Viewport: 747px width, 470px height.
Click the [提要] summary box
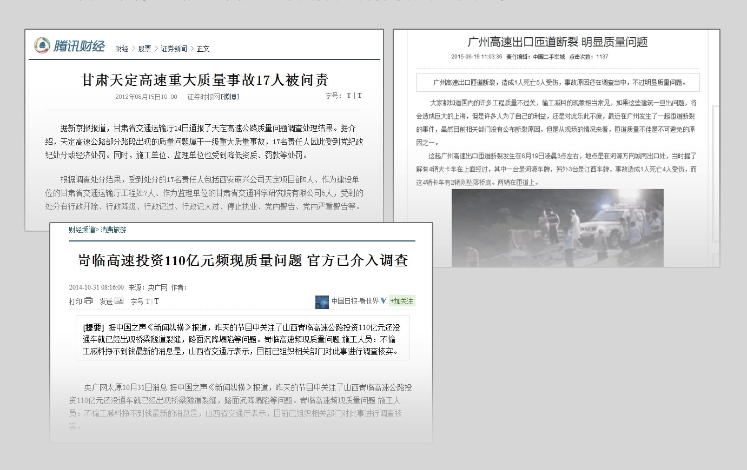242,339
